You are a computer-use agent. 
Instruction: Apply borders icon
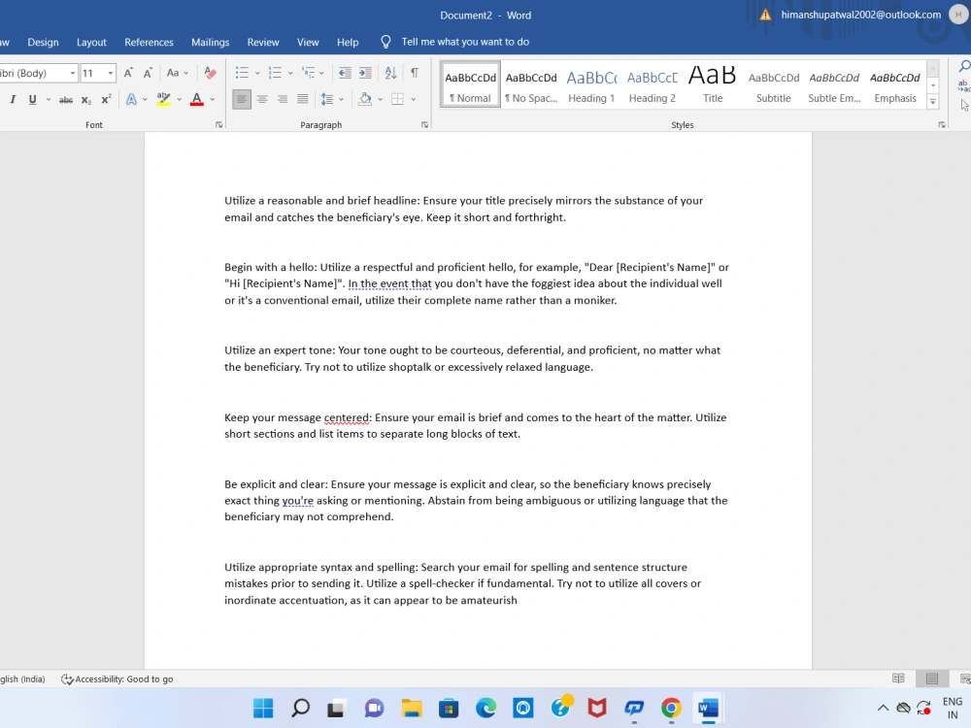(x=397, y=99)
